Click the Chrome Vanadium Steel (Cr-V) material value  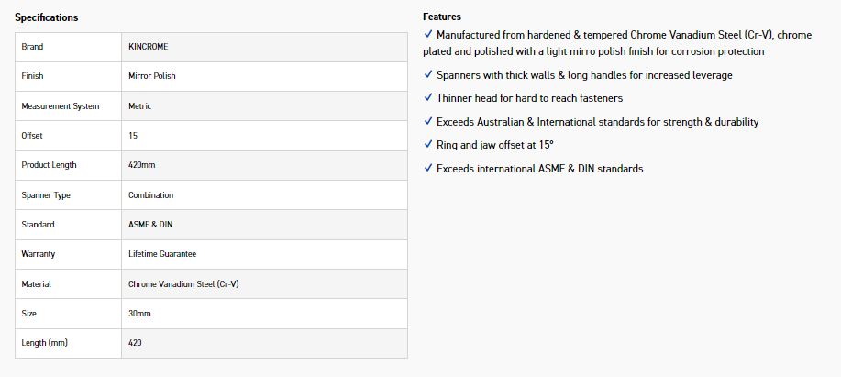pos(183,284)
